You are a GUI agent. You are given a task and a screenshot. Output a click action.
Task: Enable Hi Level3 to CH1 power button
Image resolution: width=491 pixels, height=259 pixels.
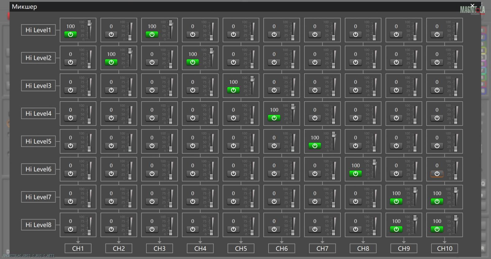tap(71, 90)
